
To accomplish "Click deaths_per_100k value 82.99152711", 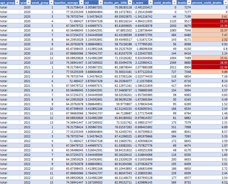I will click(123, 182).
